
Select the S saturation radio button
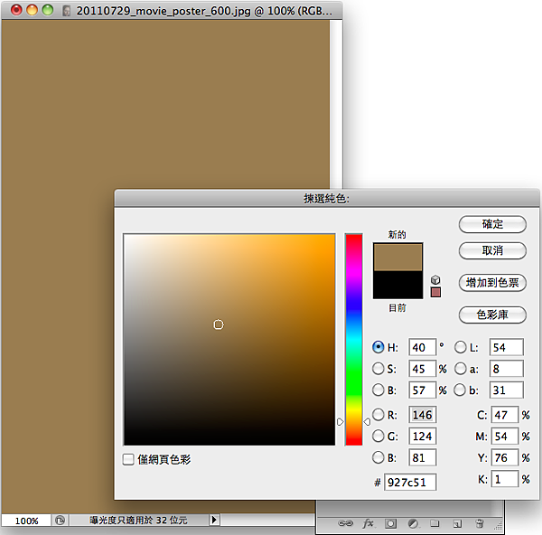point(378,369)
